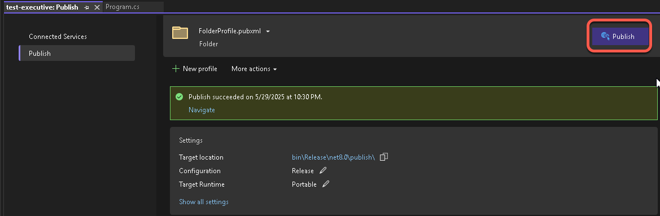Follow the Navigate link

point(202,110)
